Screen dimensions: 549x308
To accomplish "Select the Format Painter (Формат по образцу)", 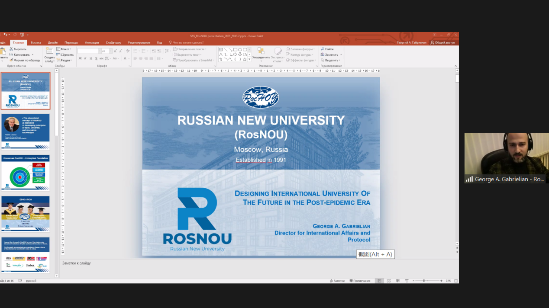I will (x=25, y=60).
